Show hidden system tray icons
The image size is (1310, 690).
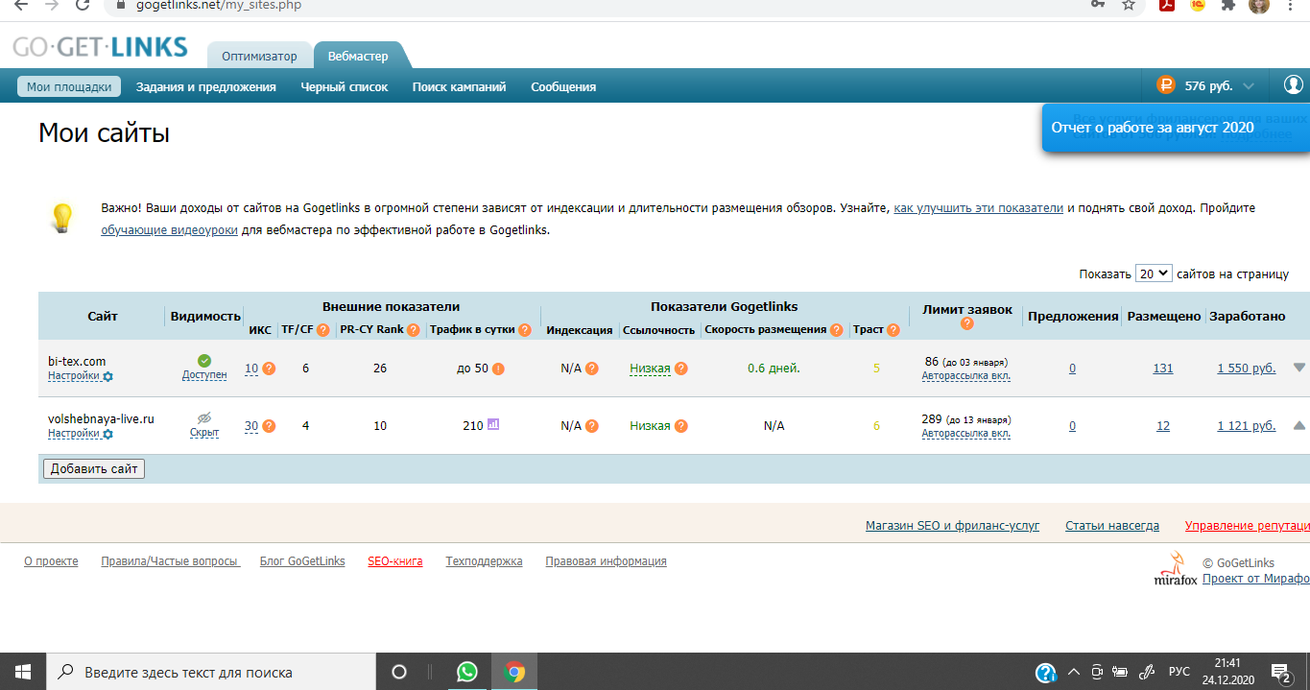[1073, 672]
